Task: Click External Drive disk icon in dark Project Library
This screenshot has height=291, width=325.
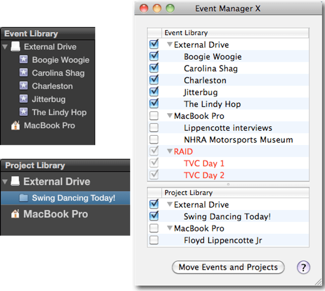Action: 15,181
